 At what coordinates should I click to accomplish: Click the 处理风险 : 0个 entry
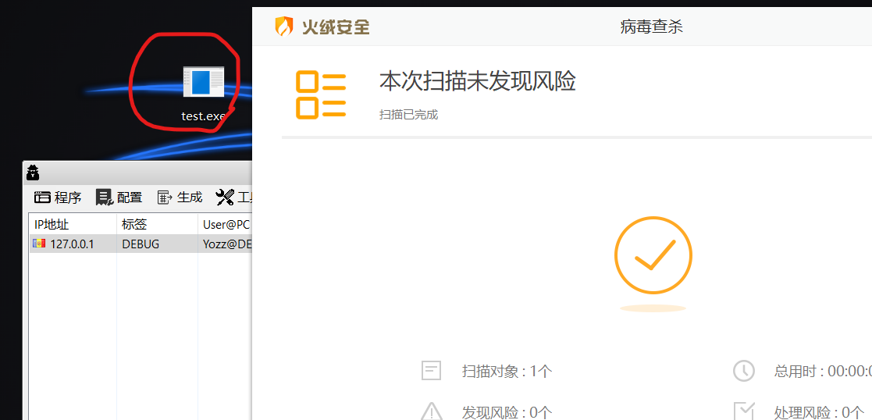[819, 412]
